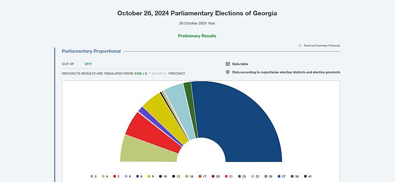Click the Data table grid icon
395x182 pixels.
tap(228, 64)
